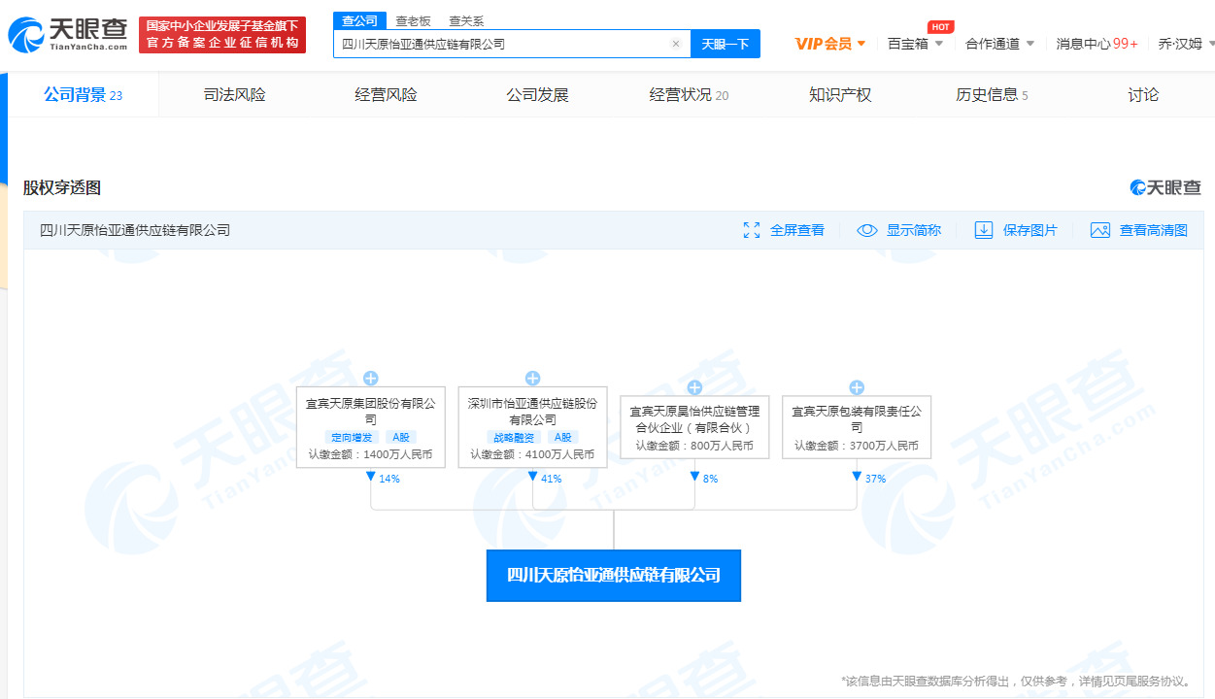Click the 天眼查 logo beside 股权穿透图

coord(1165,187)
